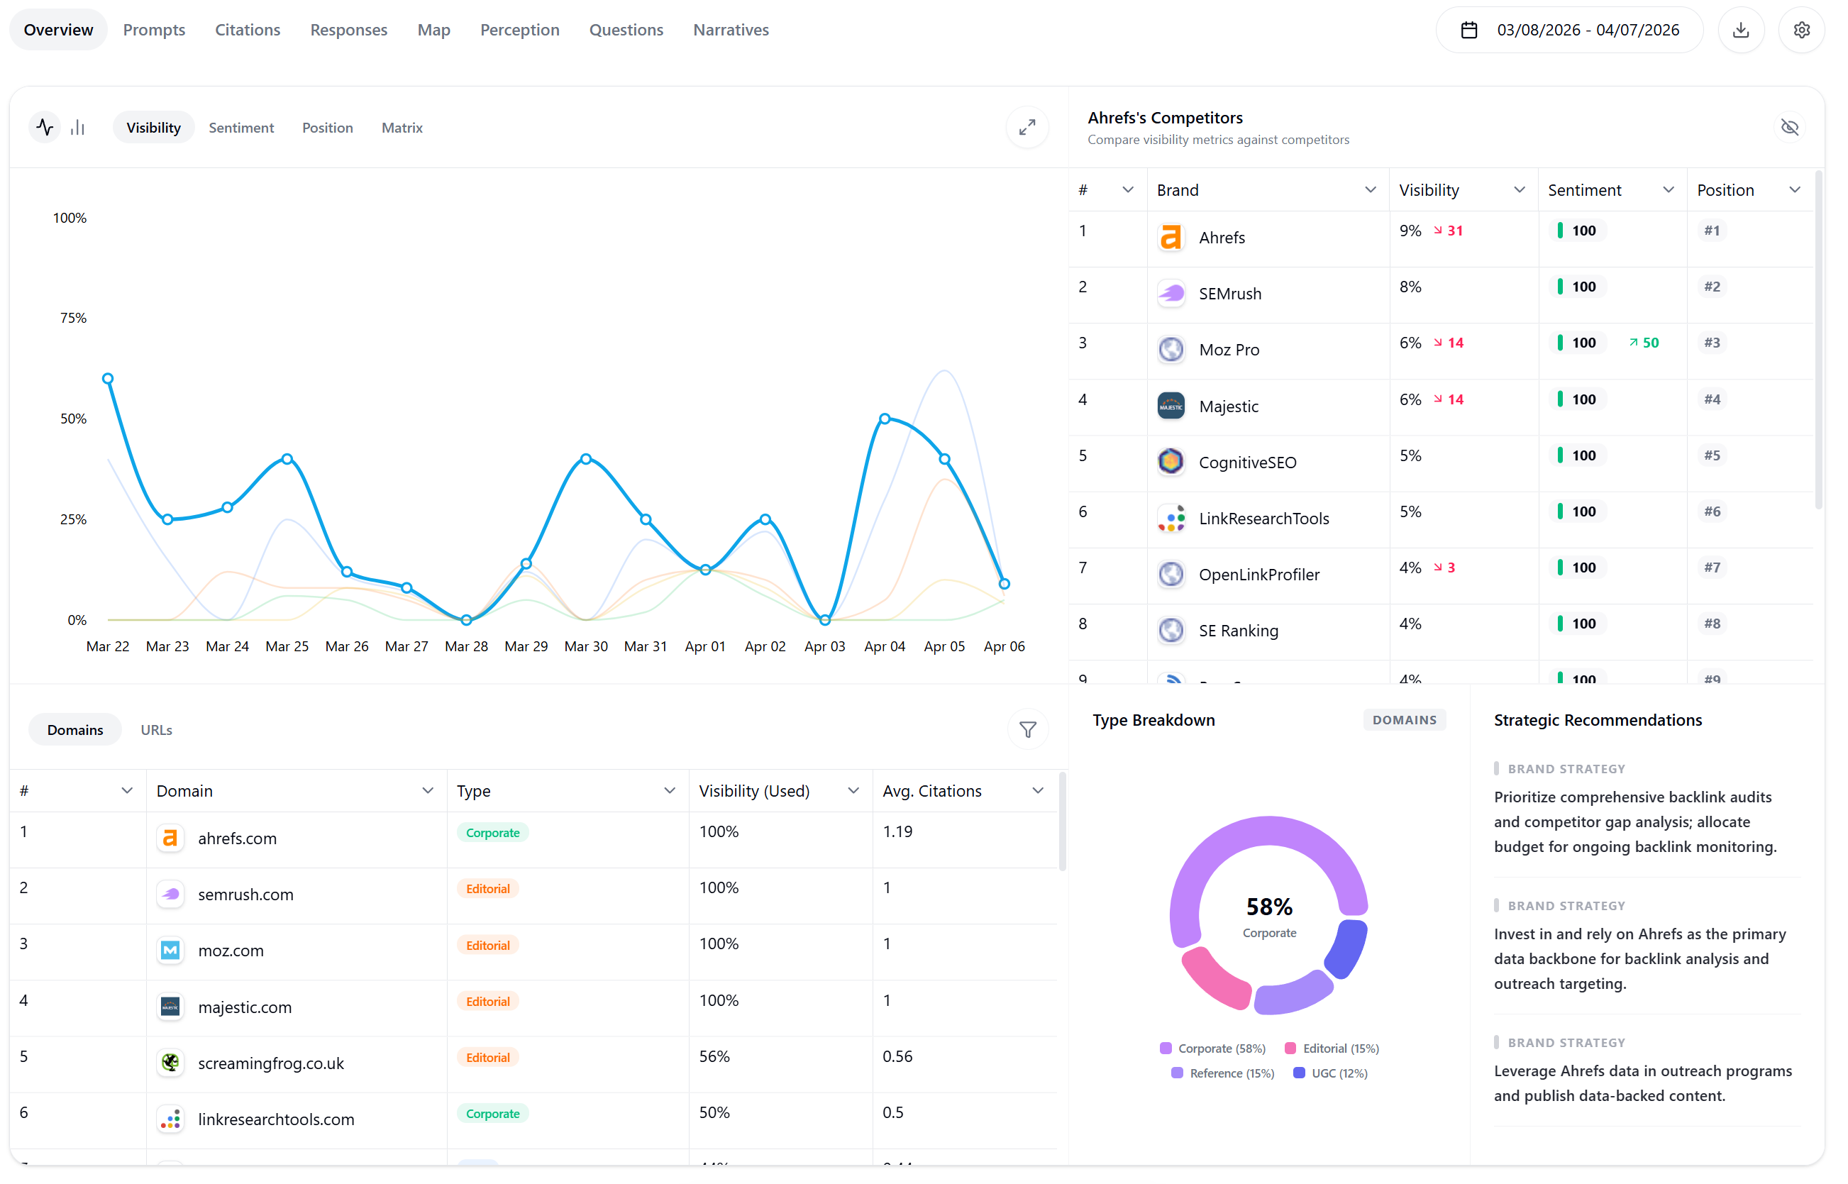Click the Corporate legend color swatch

point(1166,1048)
